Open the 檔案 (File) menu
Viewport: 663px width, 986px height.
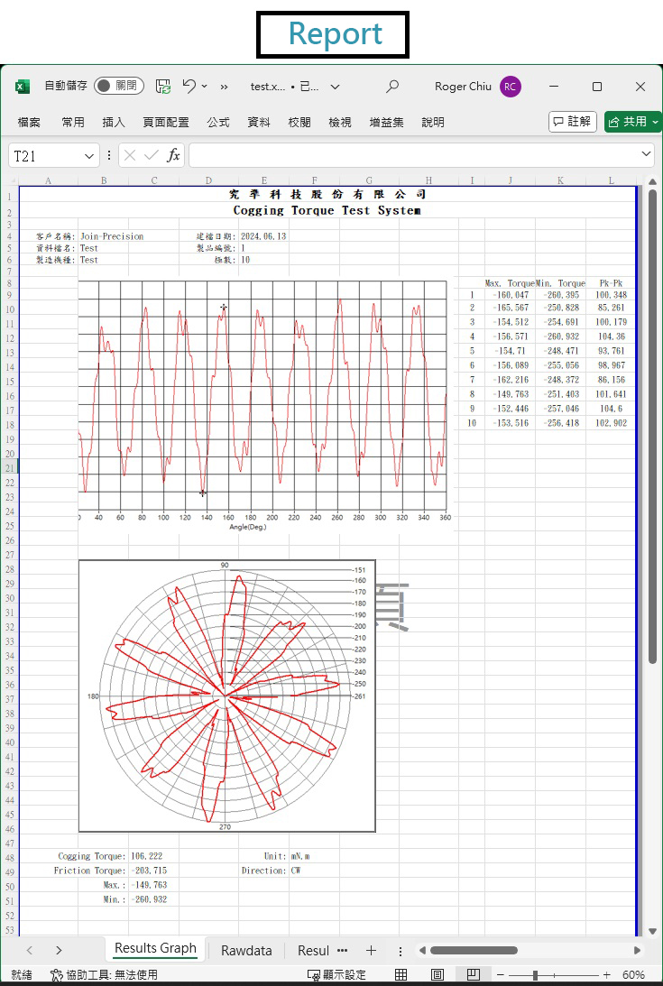pos(29,122)
